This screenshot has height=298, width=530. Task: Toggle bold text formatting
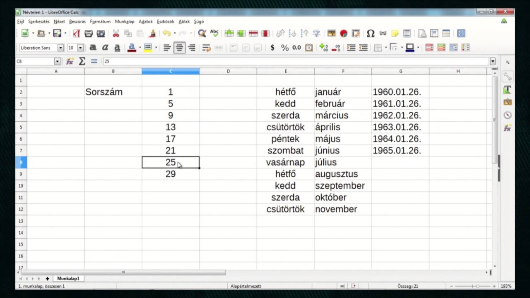[x=93, y=48]
